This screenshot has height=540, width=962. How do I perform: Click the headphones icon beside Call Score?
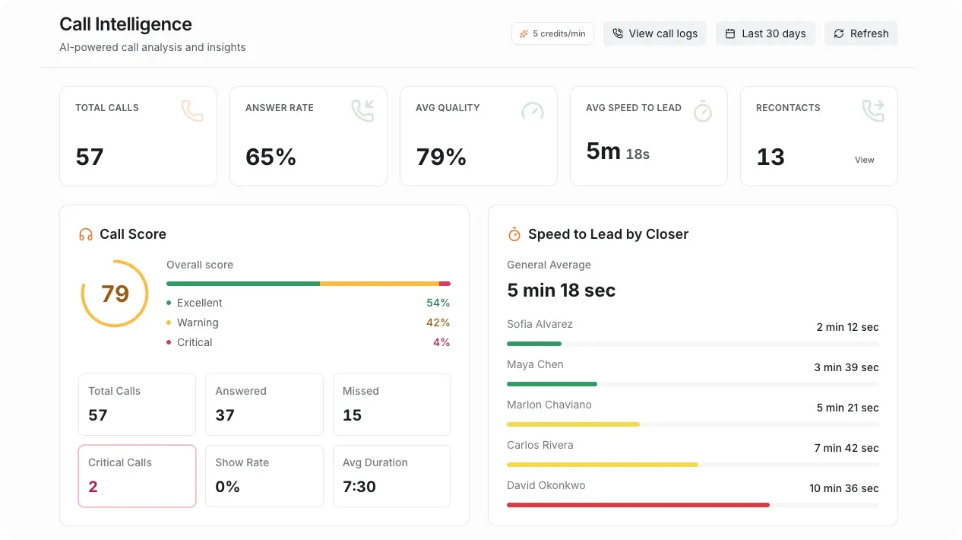pyautogui.click(x=86, y=234)
